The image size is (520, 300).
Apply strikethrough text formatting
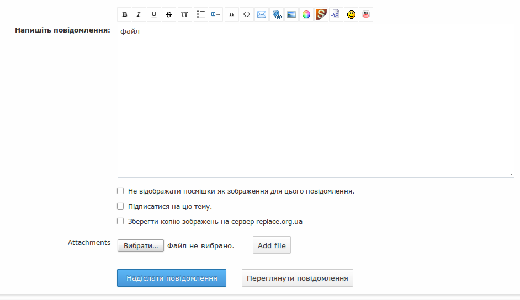tap(169, 14)
